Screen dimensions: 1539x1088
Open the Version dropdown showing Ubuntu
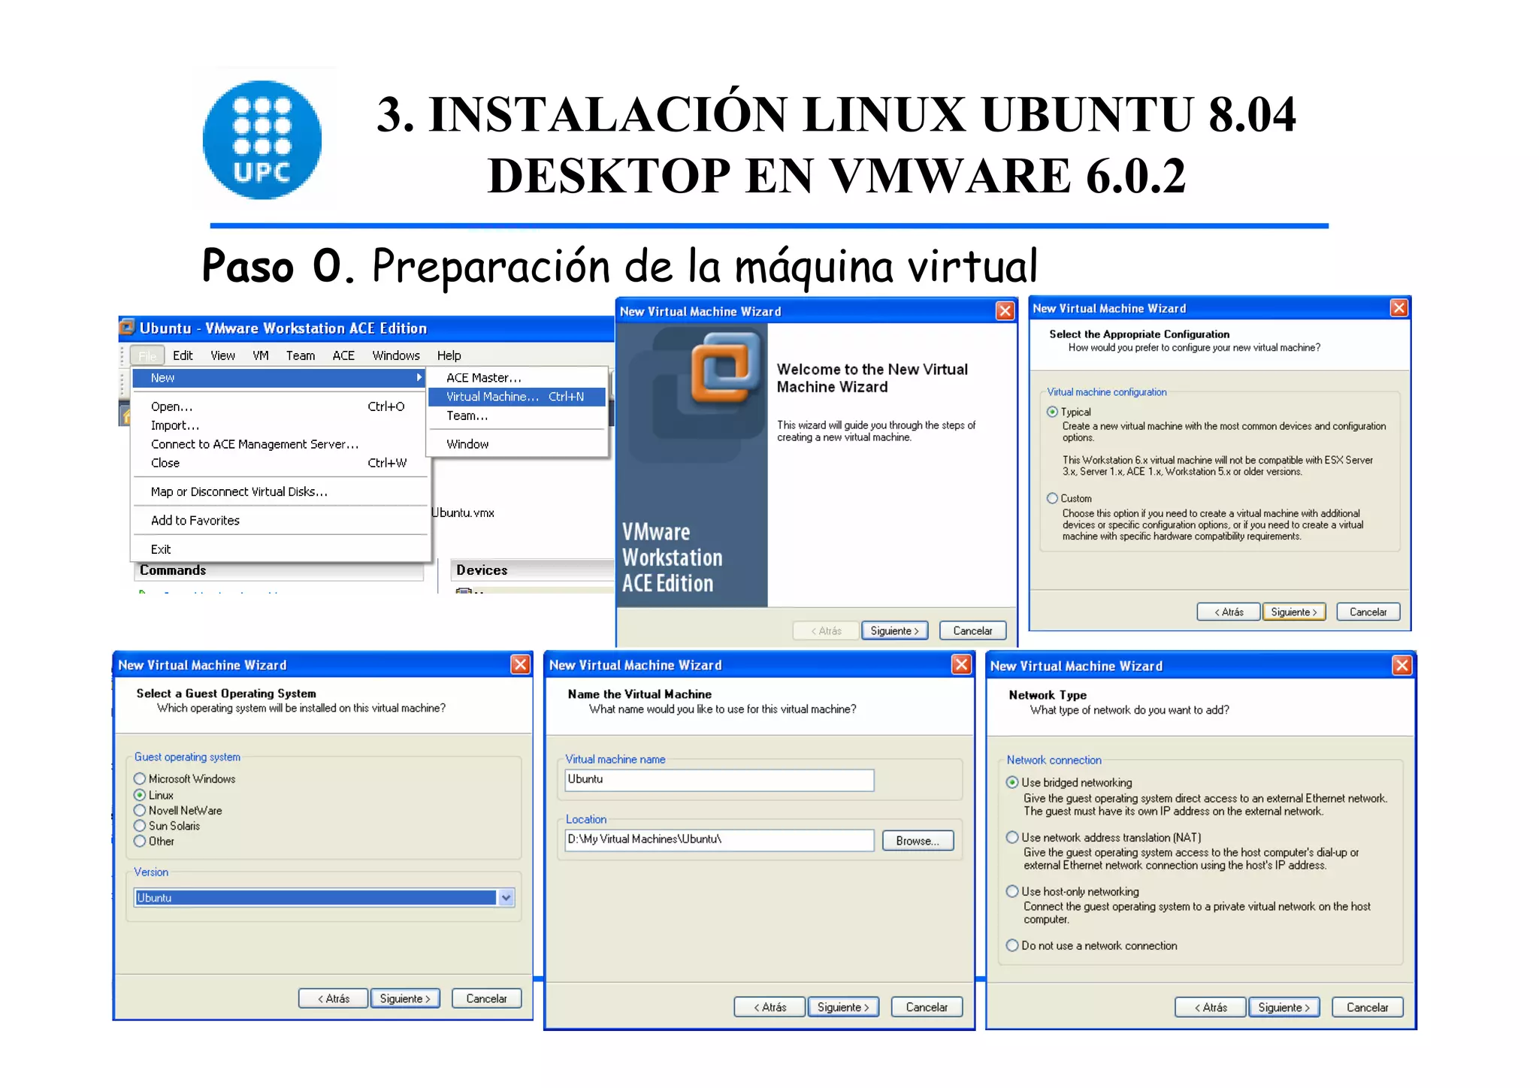tap(325, 897)
